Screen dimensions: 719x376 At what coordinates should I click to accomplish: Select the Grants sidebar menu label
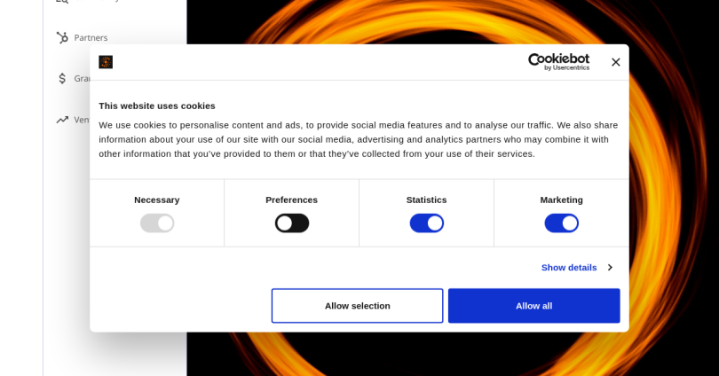[x=83, y=78]
